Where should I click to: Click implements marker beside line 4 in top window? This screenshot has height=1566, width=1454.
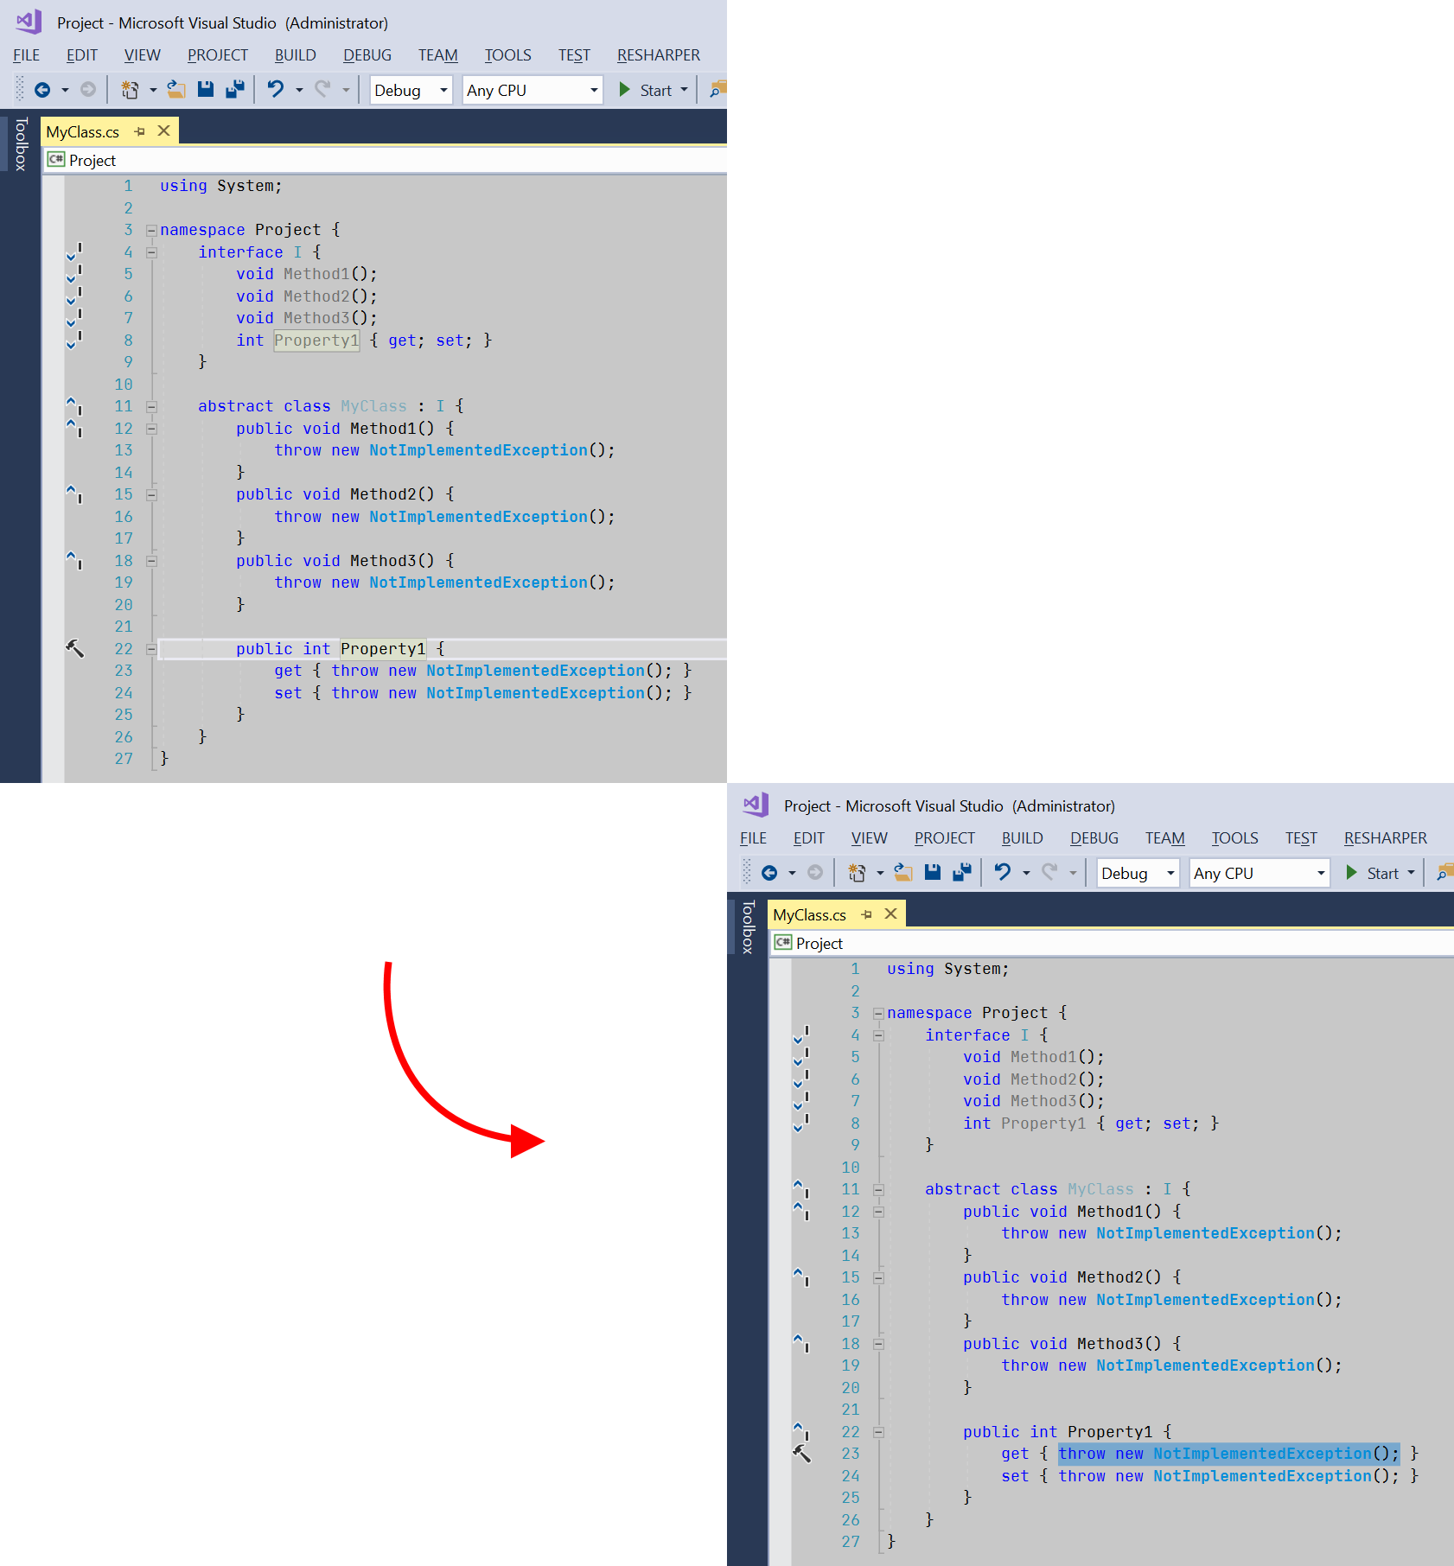(74, 251)
